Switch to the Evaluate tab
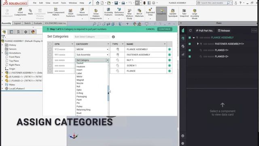This screenshot has width=259, height=146. coord(38,24)
